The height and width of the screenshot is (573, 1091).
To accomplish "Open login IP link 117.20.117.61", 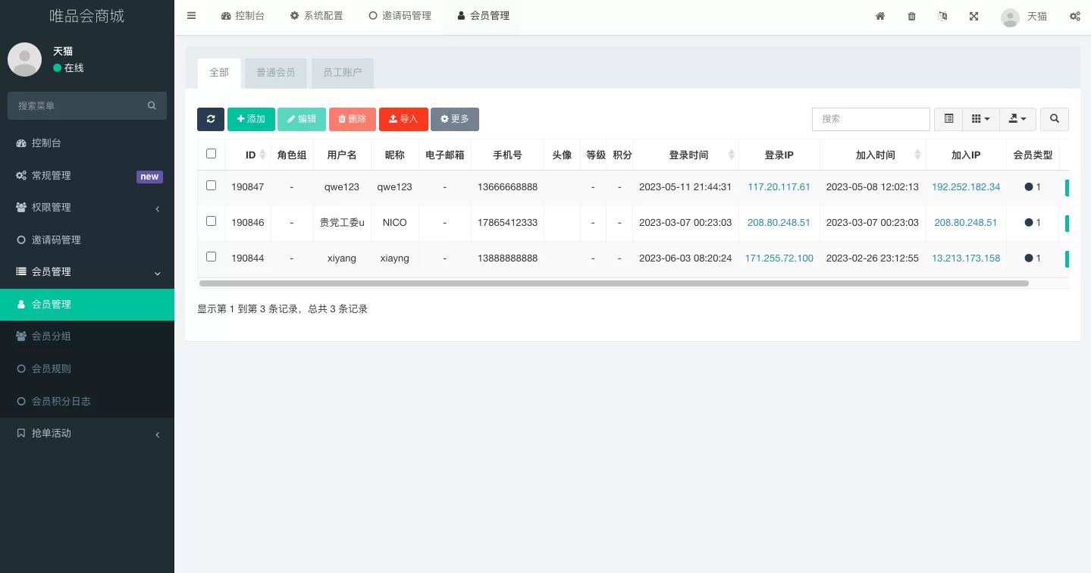I will point(779,187).
